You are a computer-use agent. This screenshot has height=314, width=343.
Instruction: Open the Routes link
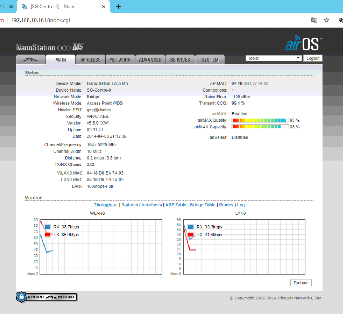(x=226, y=205)
